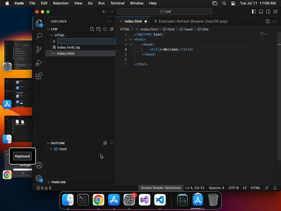Open the Accounts menu icon
The height and width of the screenshot is (211, 281).
tap(39, 165)
